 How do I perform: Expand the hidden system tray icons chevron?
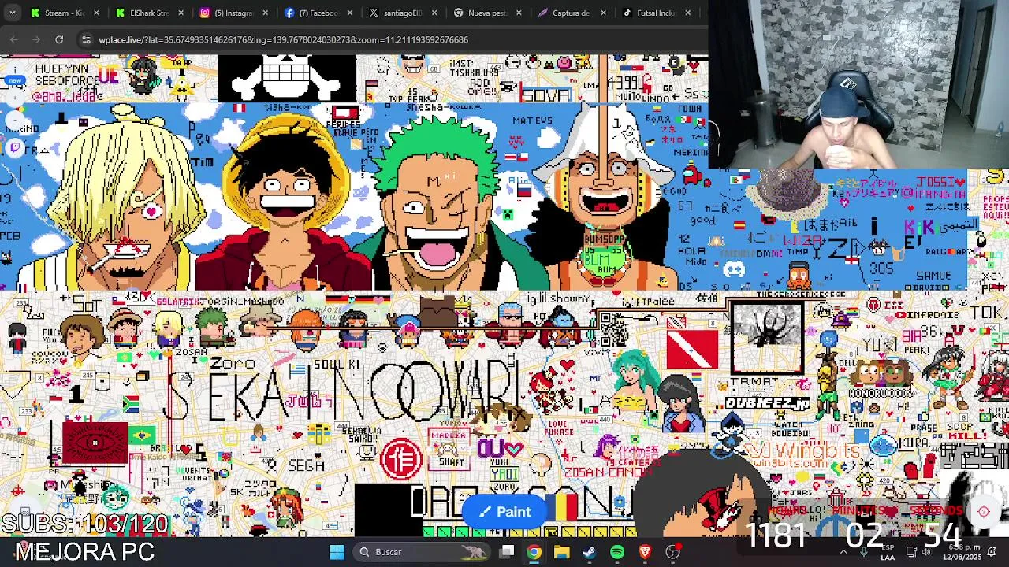(843, 551)
